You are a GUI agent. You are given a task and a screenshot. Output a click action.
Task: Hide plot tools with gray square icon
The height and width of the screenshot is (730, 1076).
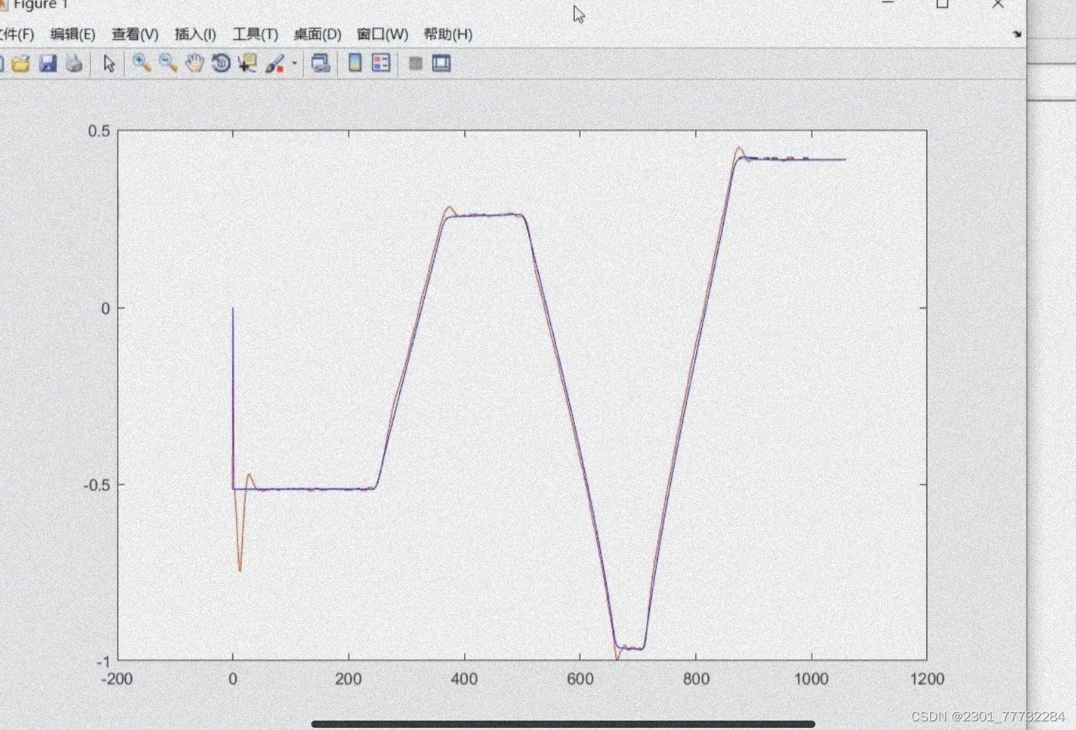(415, 64)
